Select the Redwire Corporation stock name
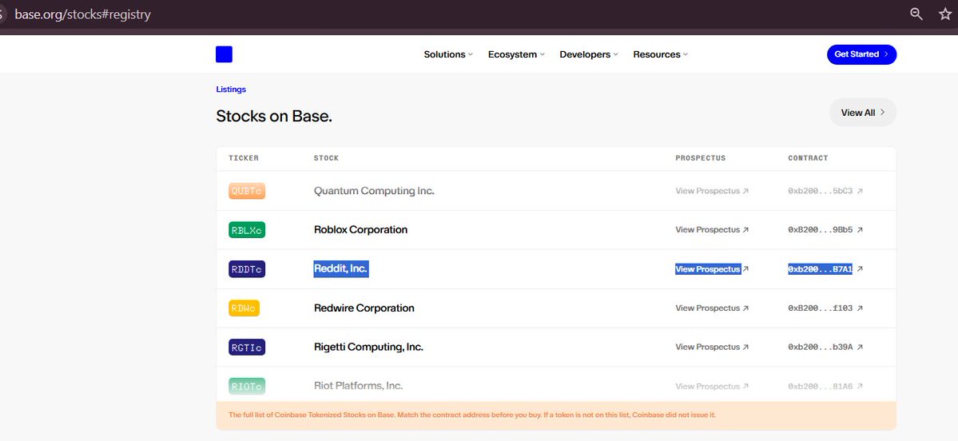The width and height of the screenshot is (958, 441). coord(364,308)
